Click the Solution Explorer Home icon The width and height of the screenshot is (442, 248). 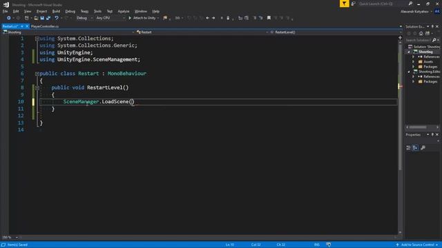tap(421, 34)
